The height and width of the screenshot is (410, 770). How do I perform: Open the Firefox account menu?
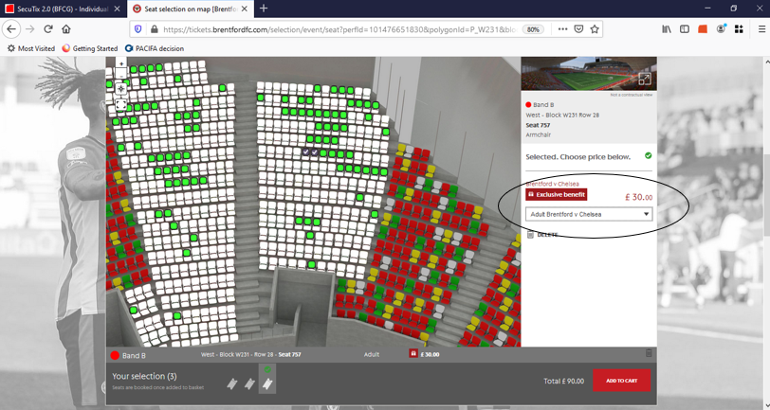(x=721, y=29)
